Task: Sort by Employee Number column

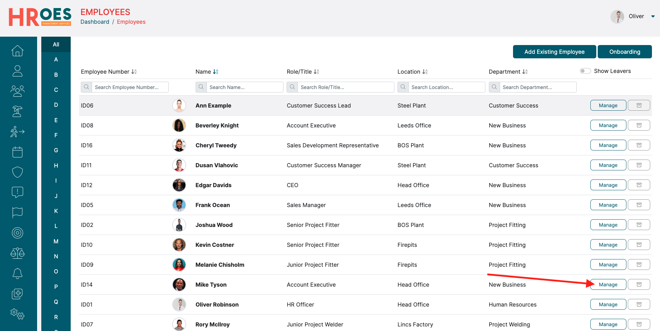Action: [x=134, y=72]
